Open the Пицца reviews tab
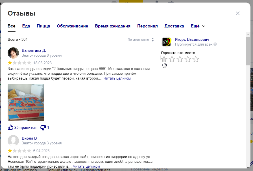253x171 pixels. tap(43, 26)
